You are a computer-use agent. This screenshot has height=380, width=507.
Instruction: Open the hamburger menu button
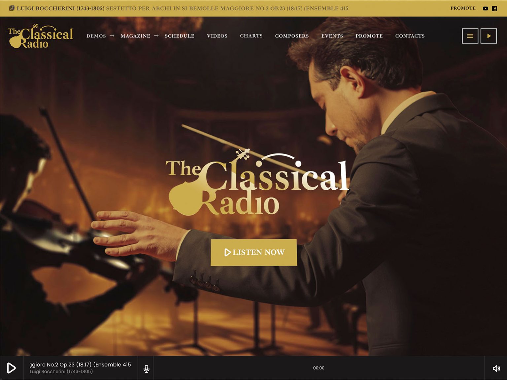coord(470,36)
